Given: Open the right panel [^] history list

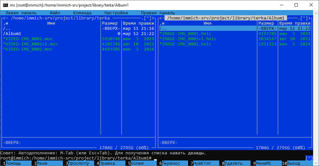Looking at the screenshot, I should click(304, 18).
